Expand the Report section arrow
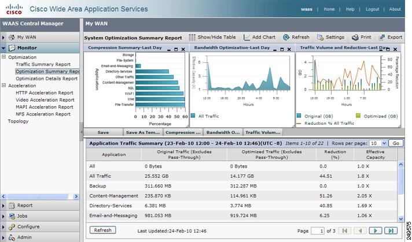Image resolution: width=412 pixels, height=242 pixels. (x=3, y=206)
